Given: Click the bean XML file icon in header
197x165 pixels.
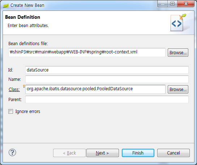Looking at the screenshot, I should [x=178, y=23].
